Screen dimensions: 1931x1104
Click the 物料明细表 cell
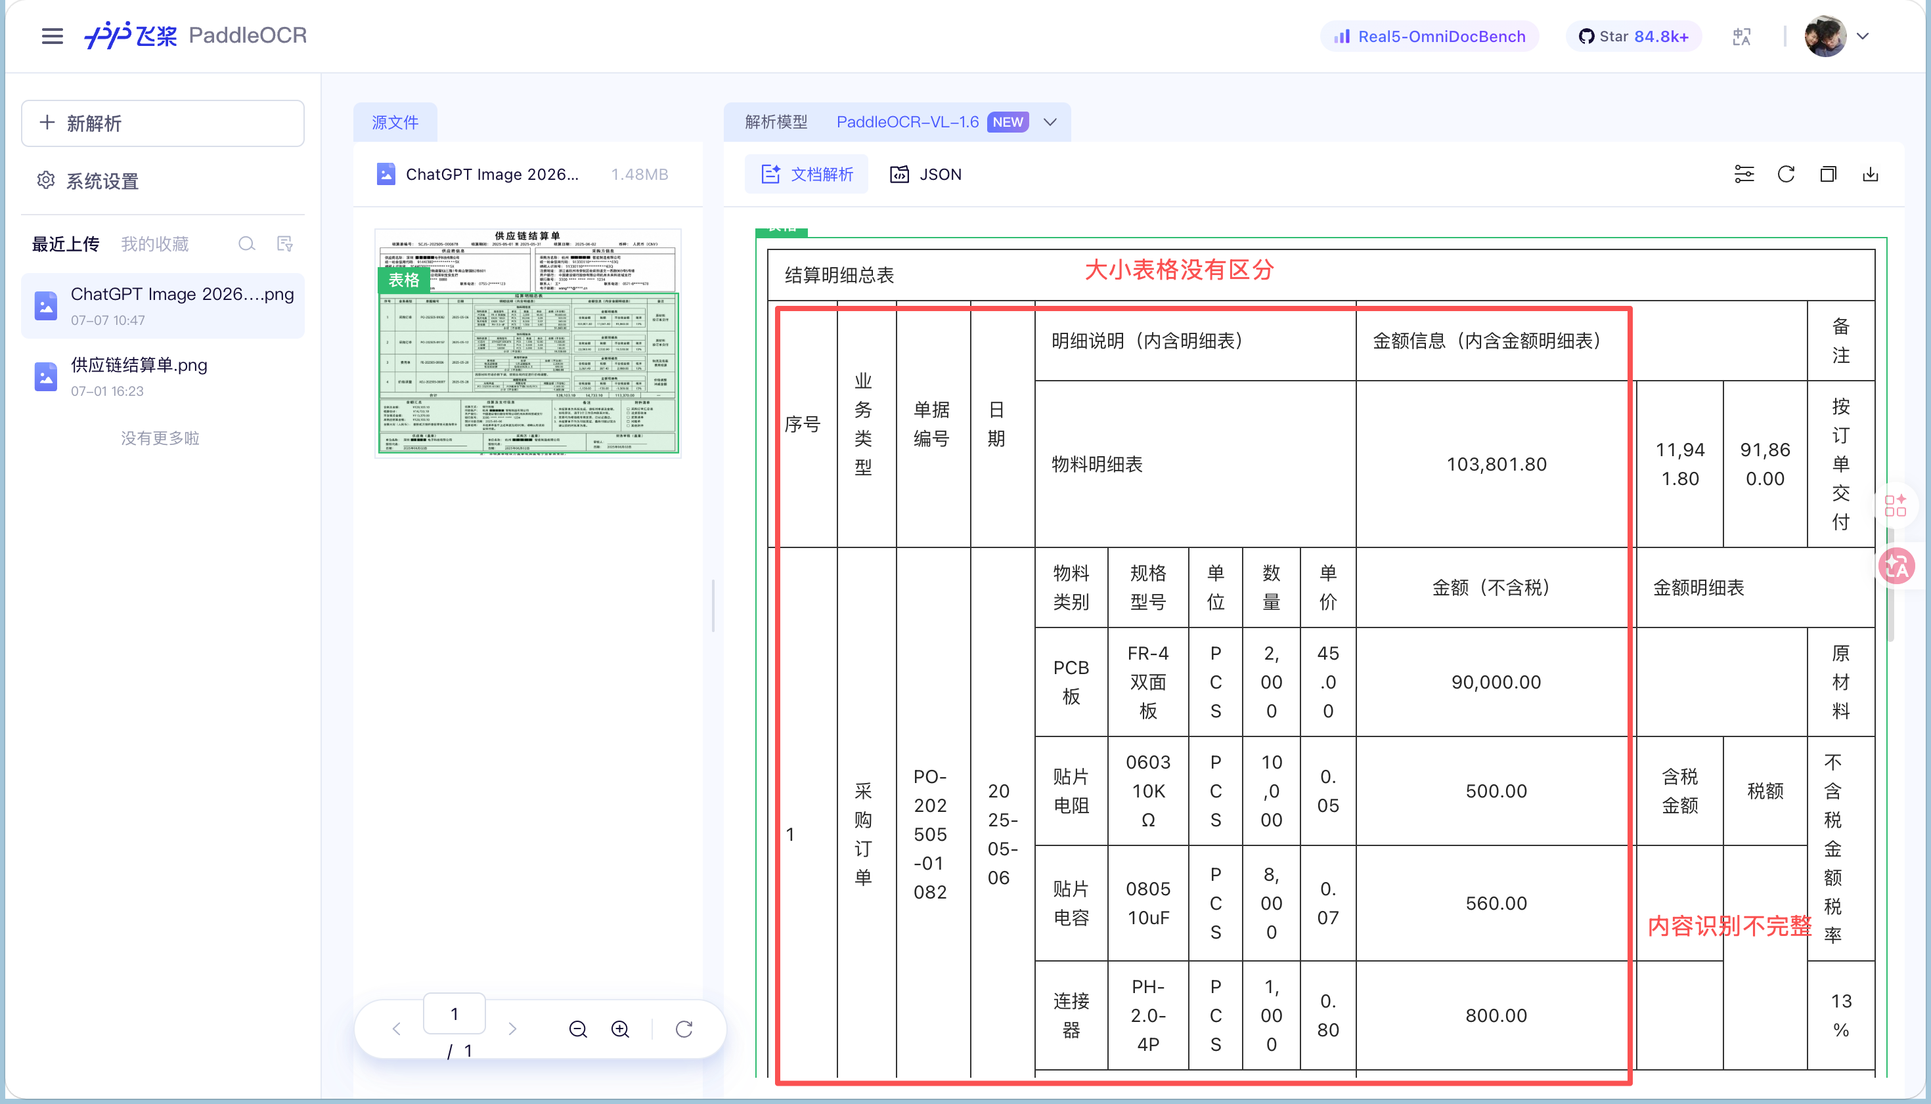point(1196,464)
